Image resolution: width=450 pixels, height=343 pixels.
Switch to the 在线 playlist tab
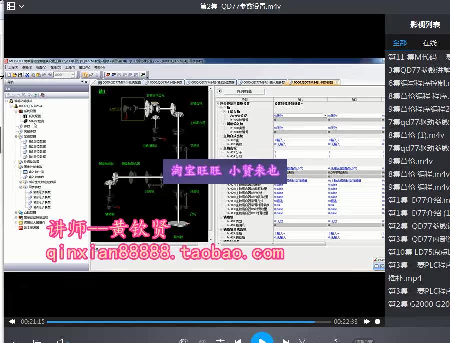(x=429, y=43)
